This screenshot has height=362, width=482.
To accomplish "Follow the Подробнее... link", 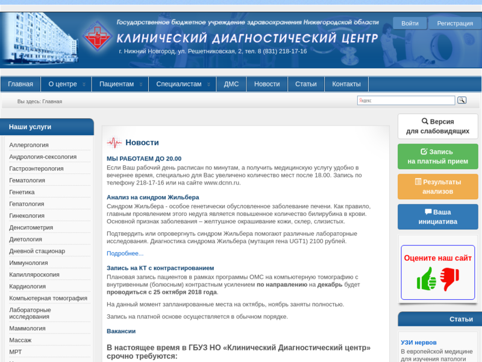I will click(x=125, y=253).
